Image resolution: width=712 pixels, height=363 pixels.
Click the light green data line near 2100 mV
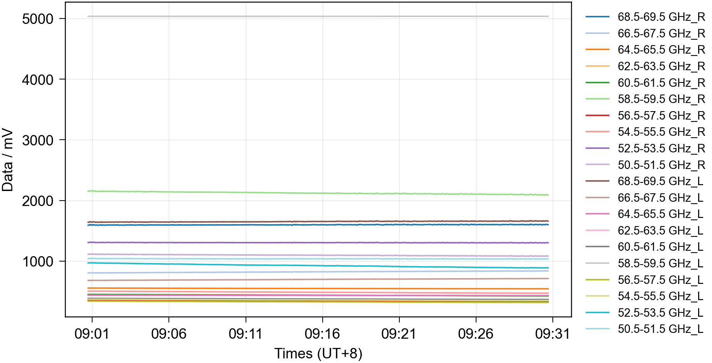pos(318,193)
